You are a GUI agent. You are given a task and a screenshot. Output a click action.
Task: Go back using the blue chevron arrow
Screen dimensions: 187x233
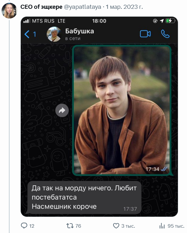point(27,34)
